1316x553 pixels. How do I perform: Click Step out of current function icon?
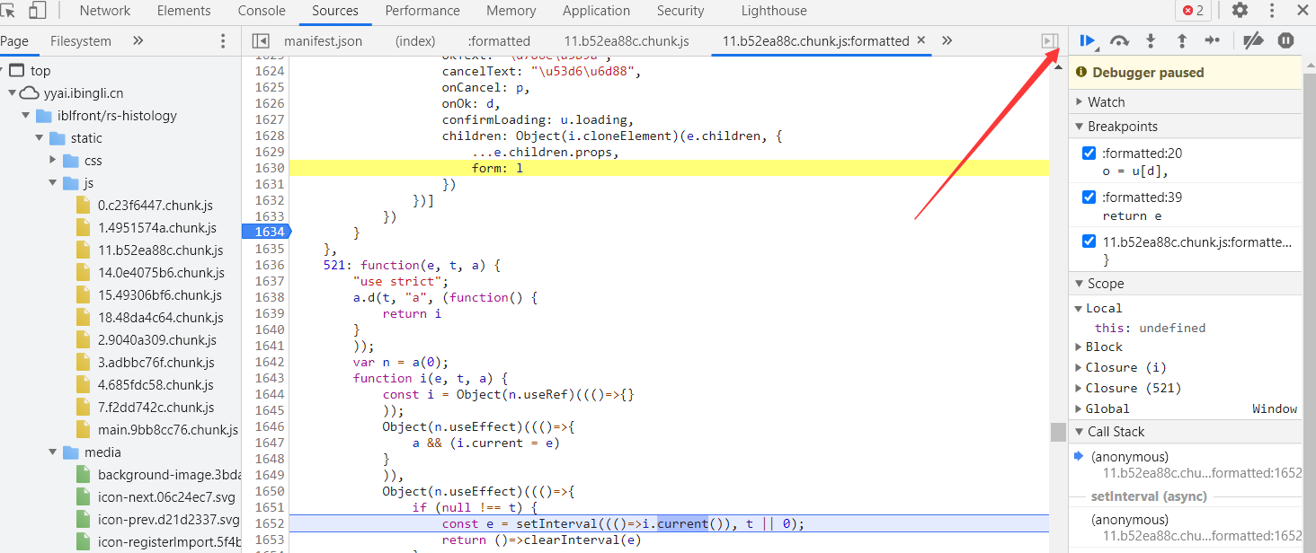[1182, 40]
